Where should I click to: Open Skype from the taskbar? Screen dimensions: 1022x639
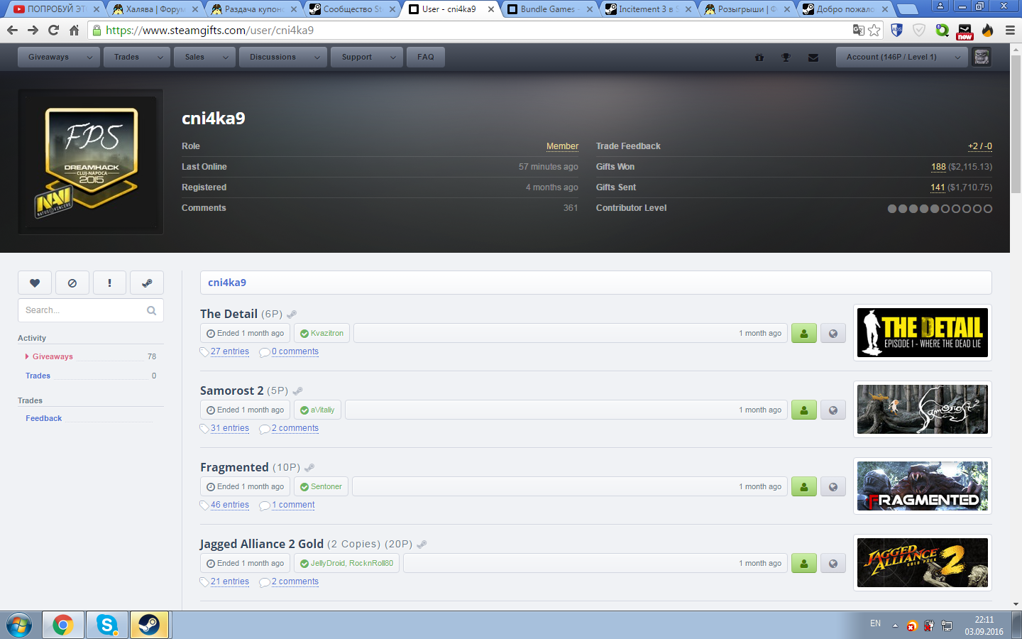[x=107, y=625]
